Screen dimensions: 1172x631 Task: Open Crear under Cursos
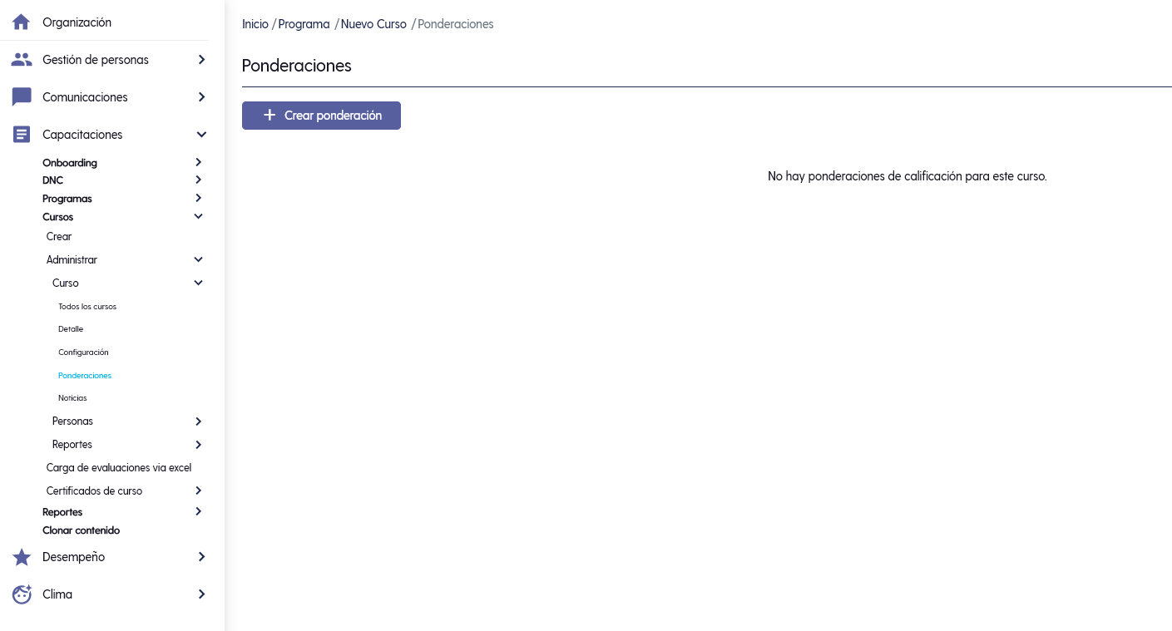(59, 237)
